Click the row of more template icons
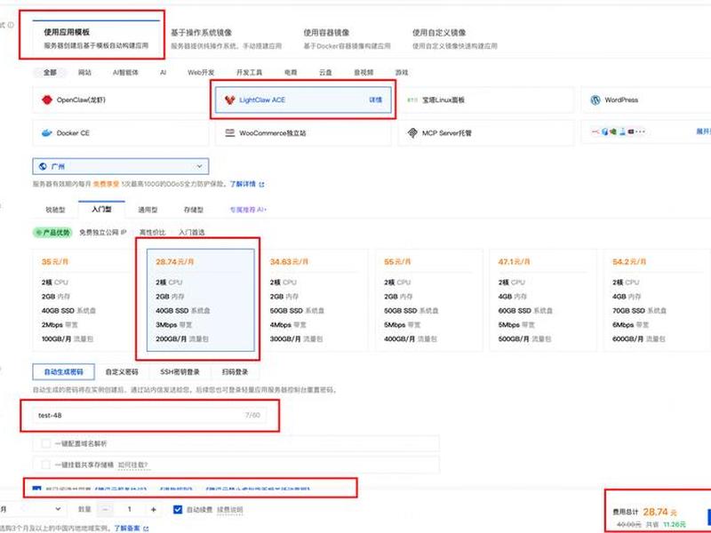Viewport: 711px width, 533px height. point(618,131)
